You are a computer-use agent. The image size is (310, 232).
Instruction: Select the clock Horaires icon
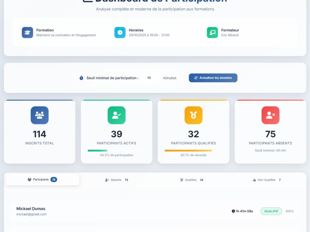click(x=120, y=32)
